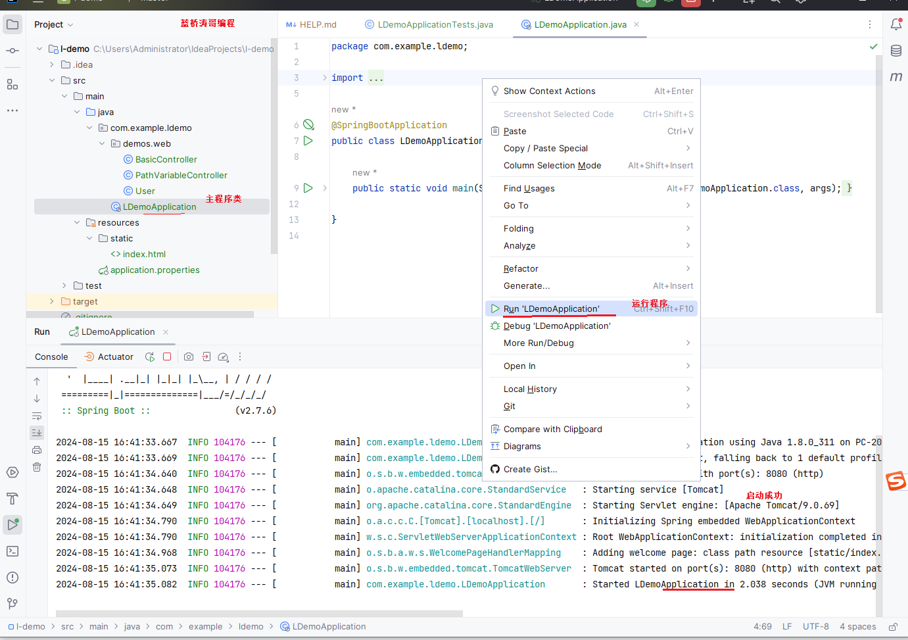This screenshot has width=908, height=640.
Task: Clear the console with the trash icon
Action: (x=37, y=467)
